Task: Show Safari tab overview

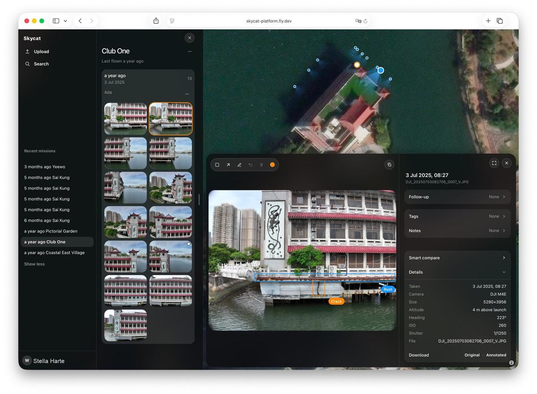Action: 500,21
